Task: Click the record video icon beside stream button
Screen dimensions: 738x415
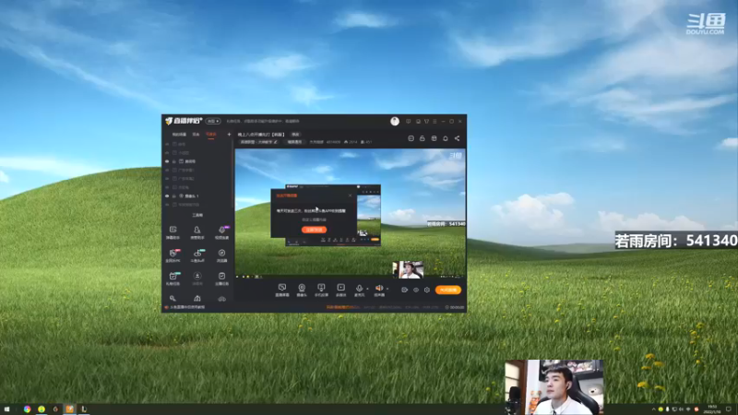Action: coord(404,290)
